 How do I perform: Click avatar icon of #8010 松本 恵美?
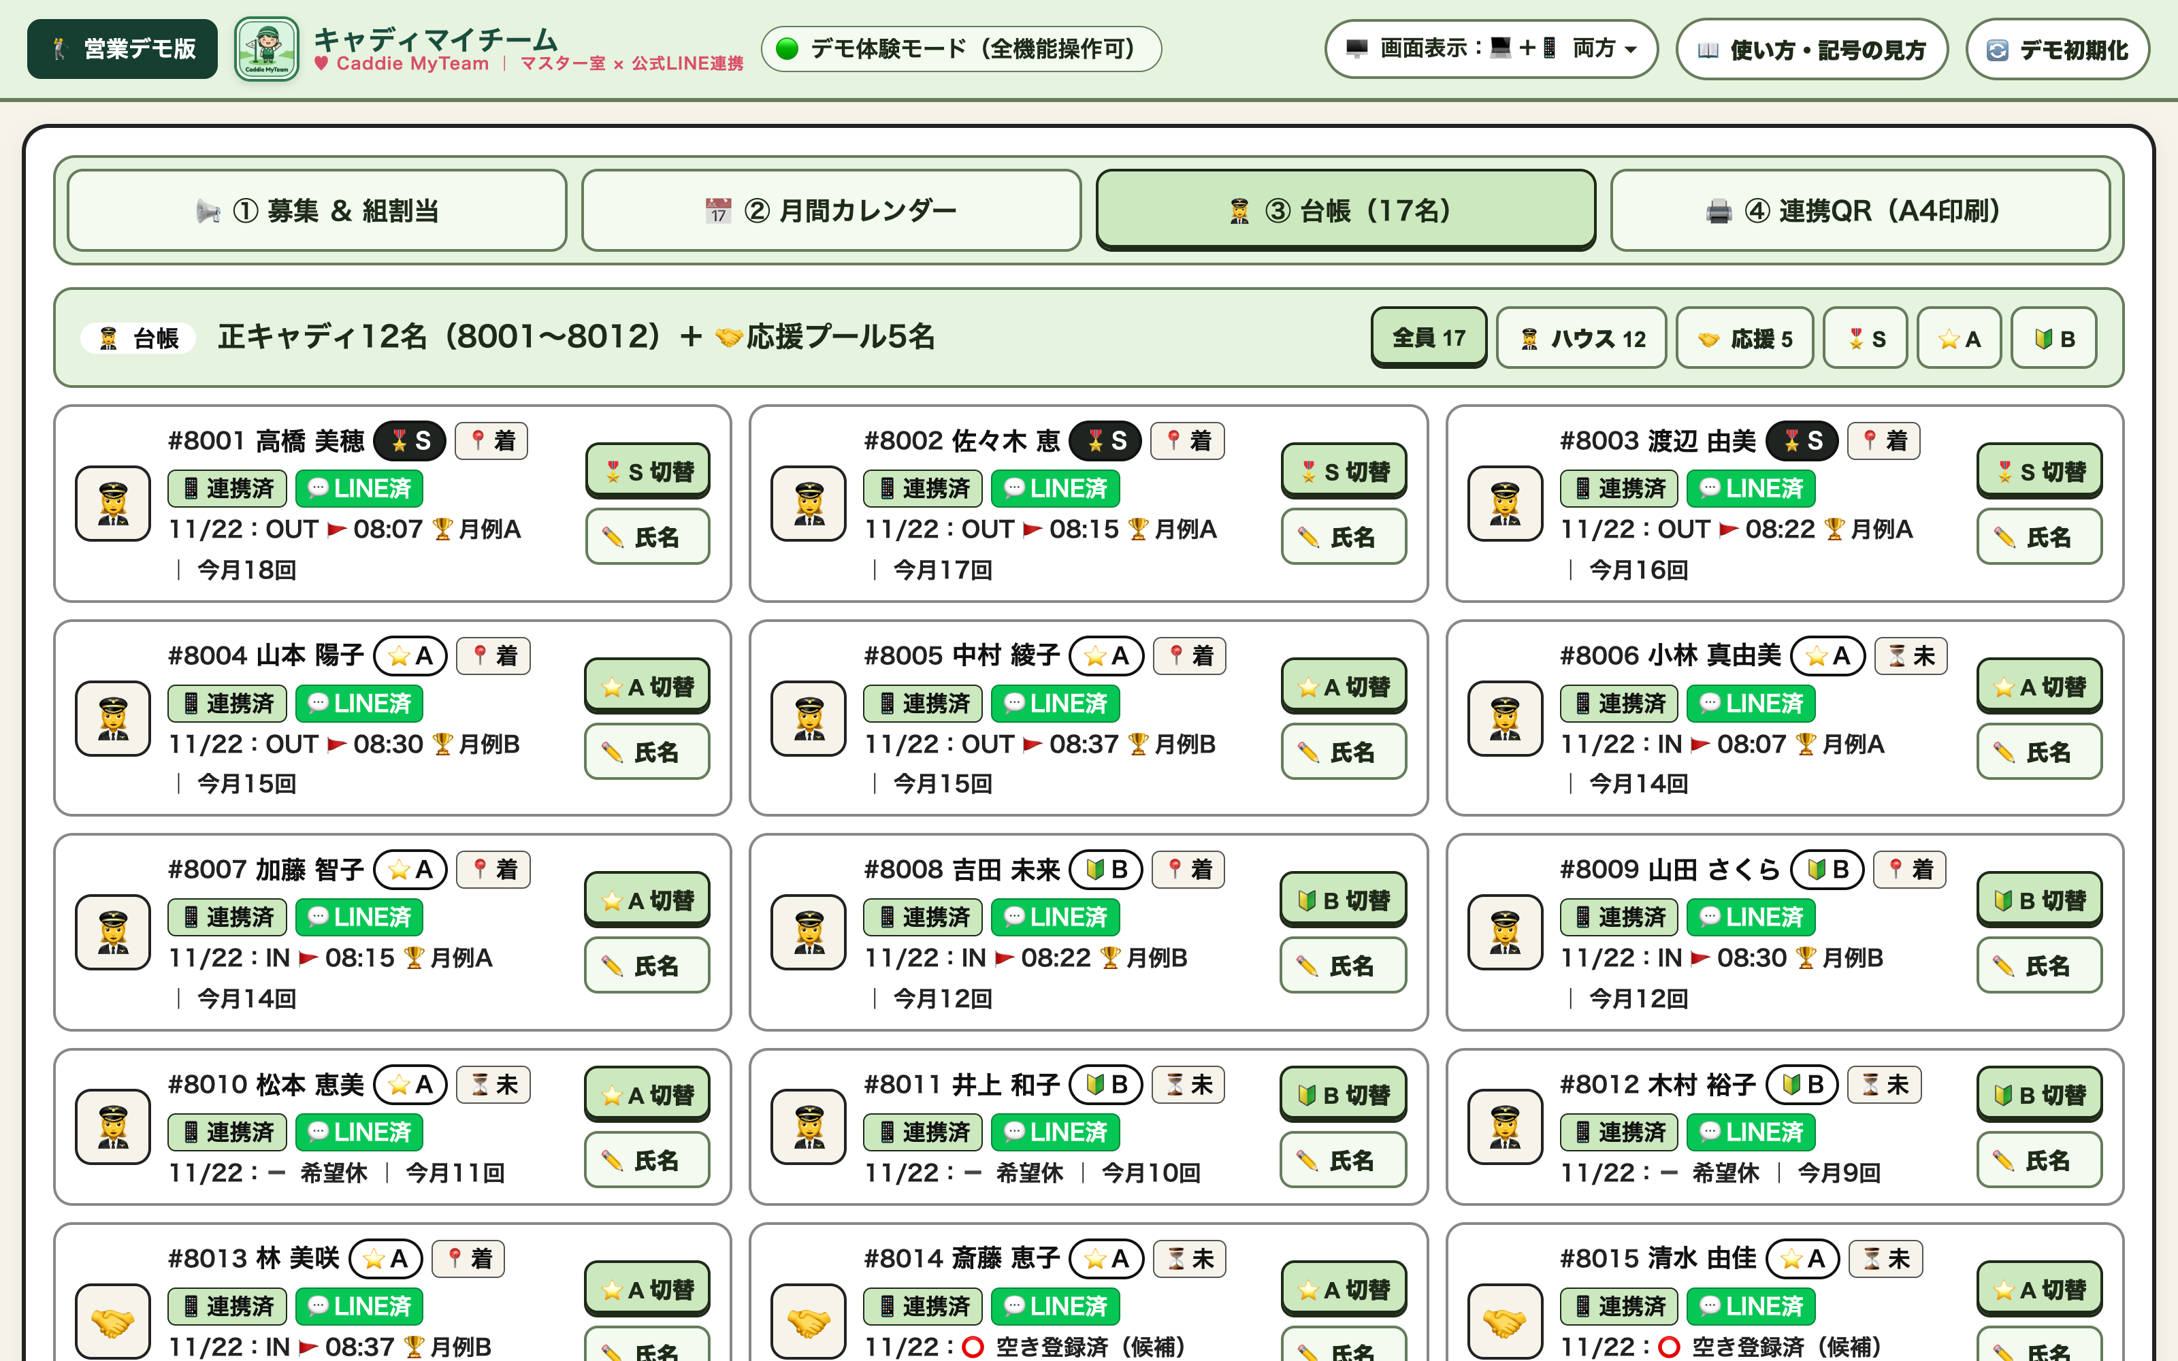[x=114, y=1127]
